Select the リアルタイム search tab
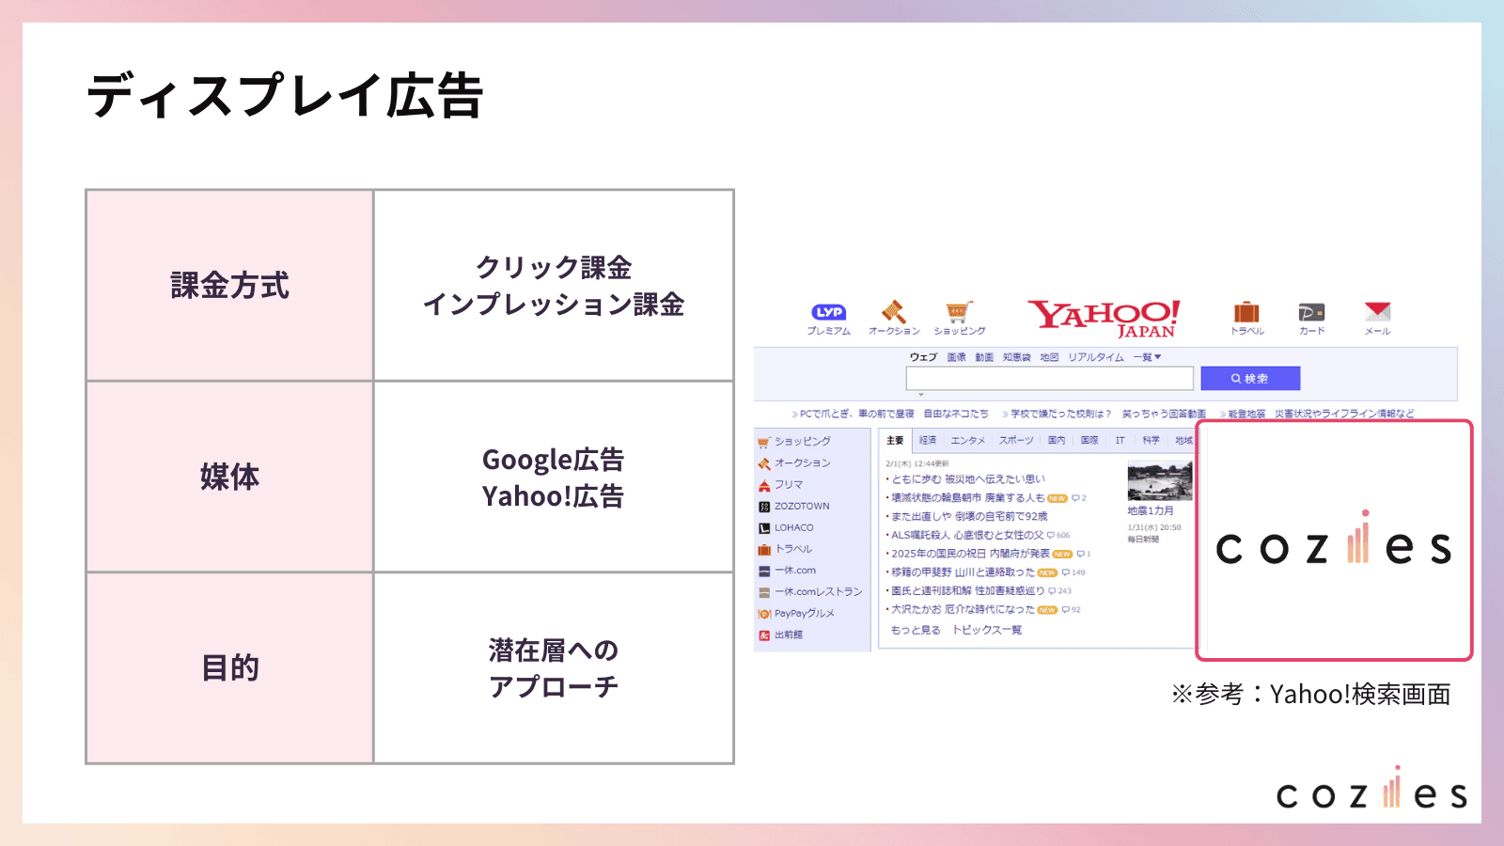 [1095, 357]
